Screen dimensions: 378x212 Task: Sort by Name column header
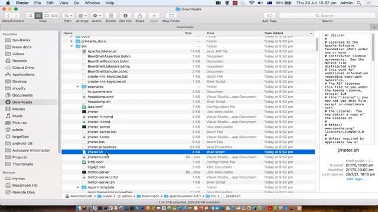68,33
